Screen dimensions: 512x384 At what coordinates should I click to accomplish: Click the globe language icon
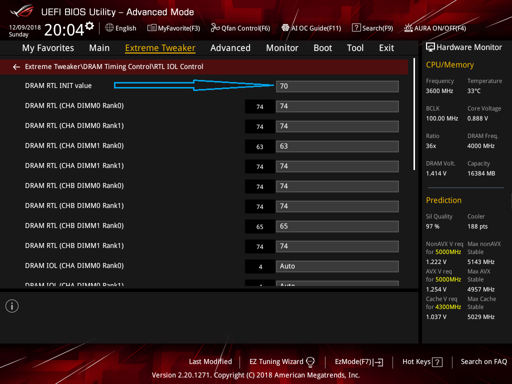pos(109,28)
